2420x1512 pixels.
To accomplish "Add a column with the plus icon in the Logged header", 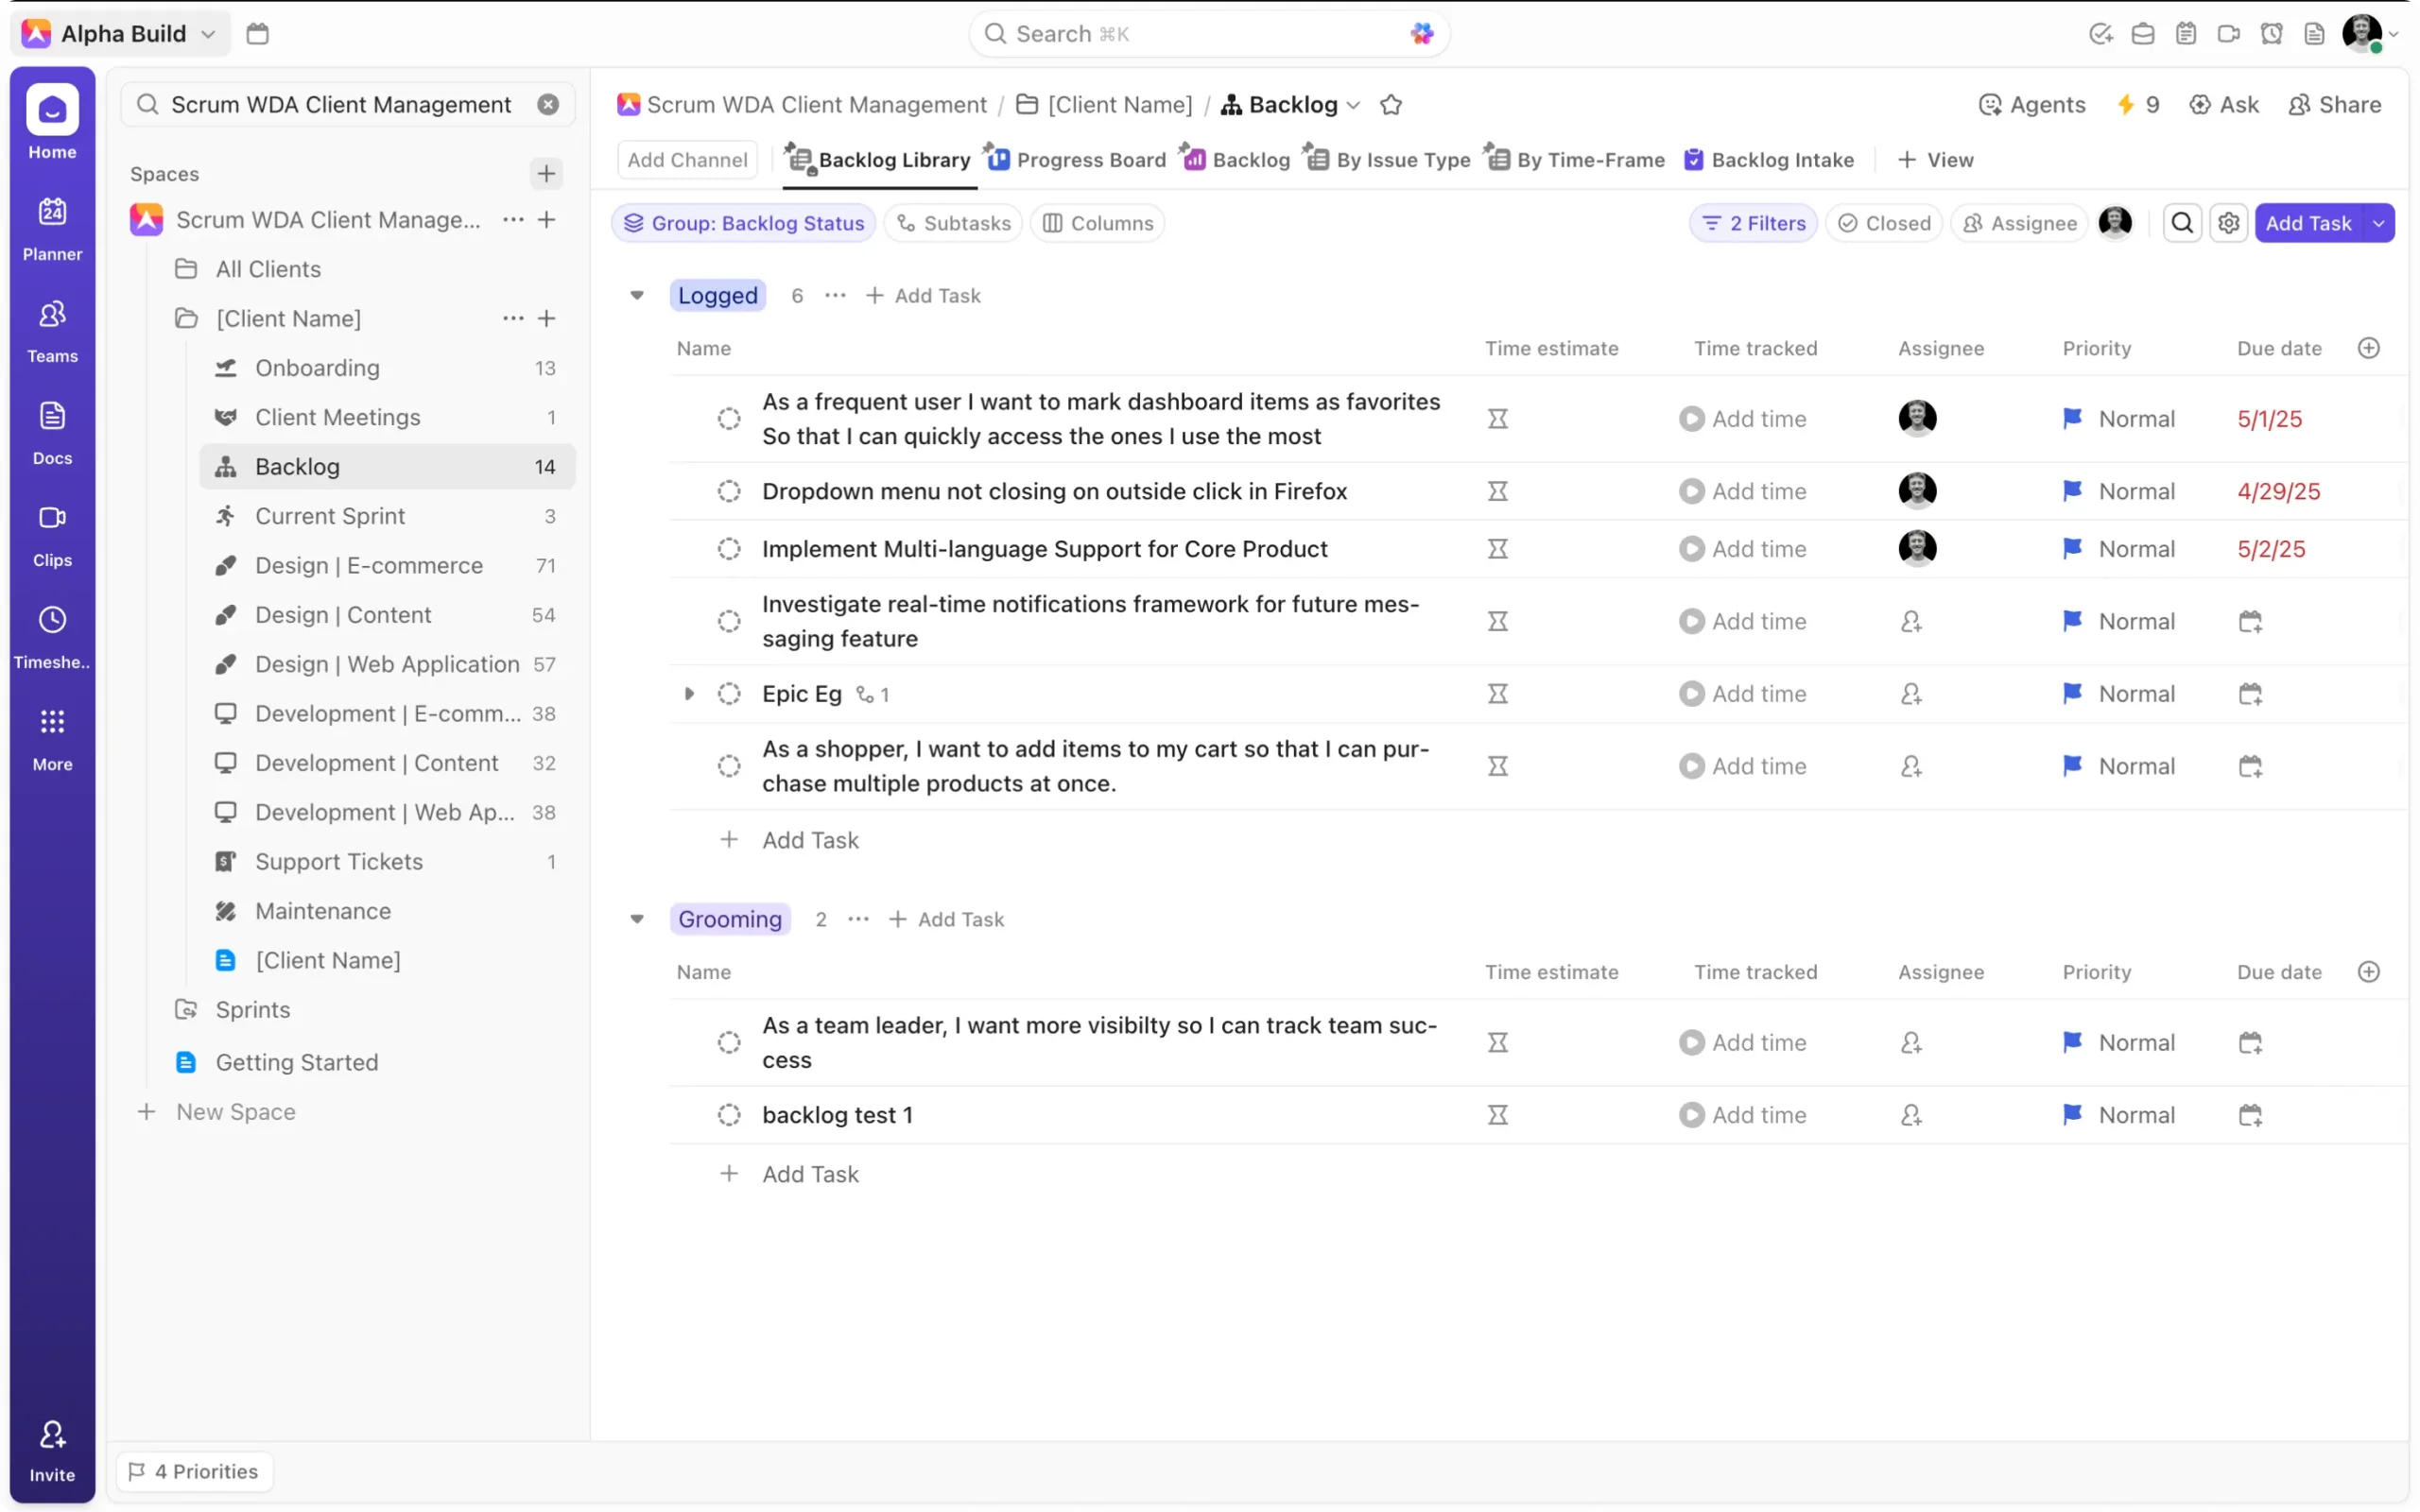I will coord(2368,348).
